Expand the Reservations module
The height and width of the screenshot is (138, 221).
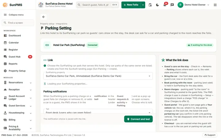[x=31, y=83]
